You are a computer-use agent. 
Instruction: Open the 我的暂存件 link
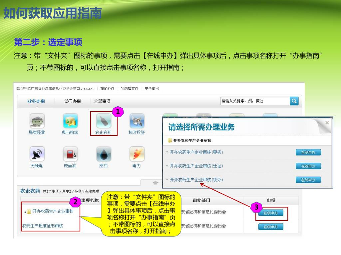tap(130, 89)
